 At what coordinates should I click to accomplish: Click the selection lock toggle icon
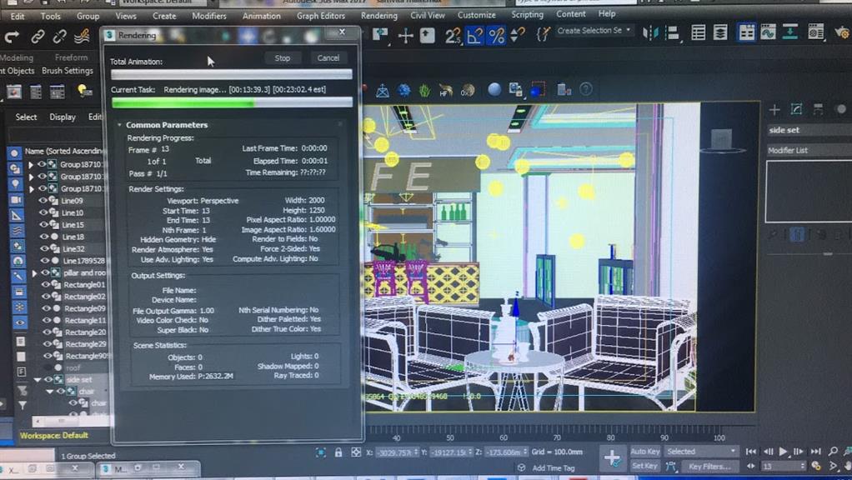338,452
